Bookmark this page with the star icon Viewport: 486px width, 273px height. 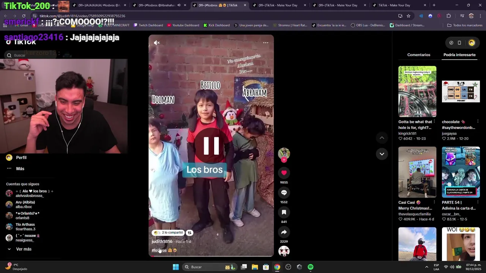point(409,16)
